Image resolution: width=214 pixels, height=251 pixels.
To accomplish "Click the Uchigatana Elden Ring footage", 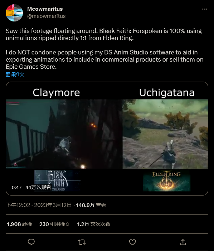I will (x=165, y=134).
